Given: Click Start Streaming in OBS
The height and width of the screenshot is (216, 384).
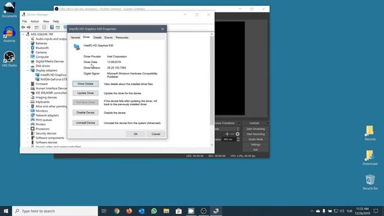Looking at the screenshot, I should [256, 129].
